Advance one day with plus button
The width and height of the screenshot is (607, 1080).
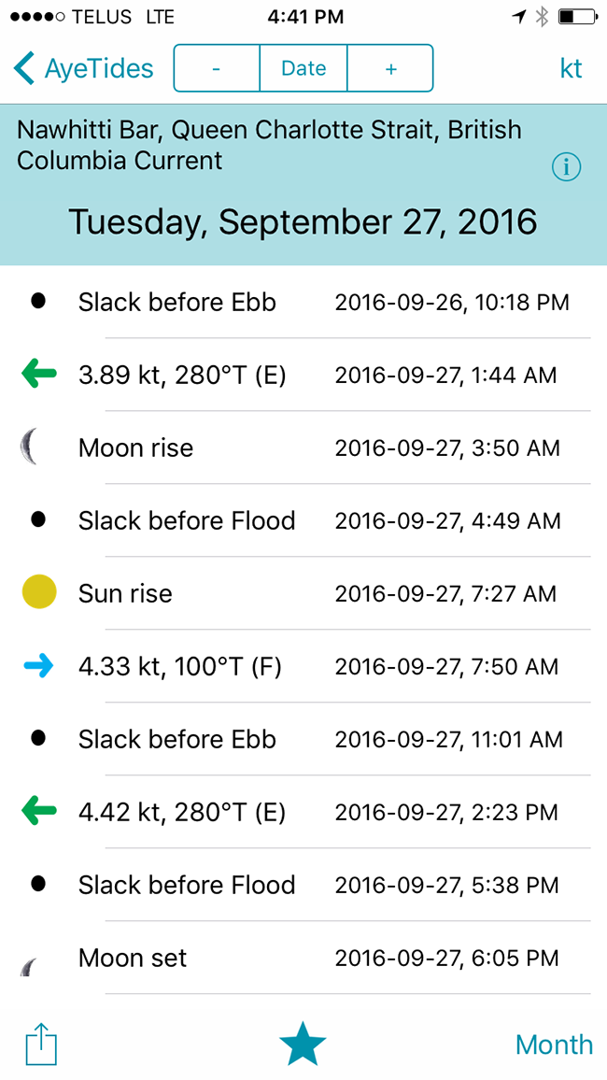pyautogui.click(x=390, y=68)
